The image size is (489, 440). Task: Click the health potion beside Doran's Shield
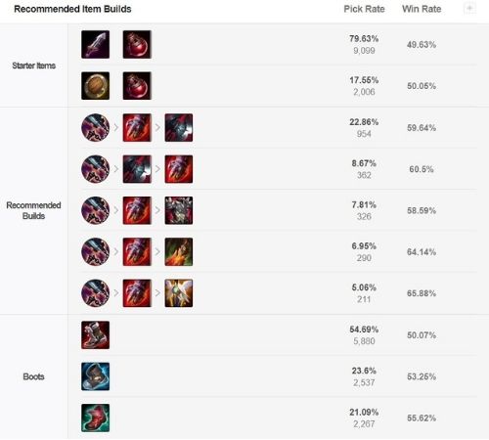[137, 86]
